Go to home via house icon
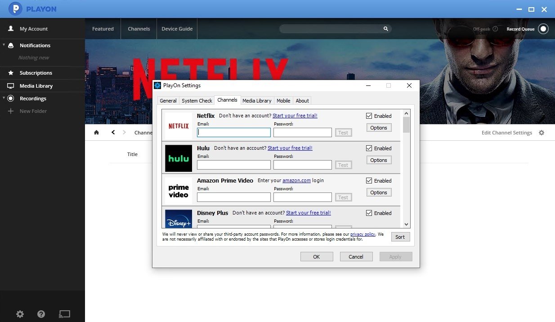 coord(96,132)
